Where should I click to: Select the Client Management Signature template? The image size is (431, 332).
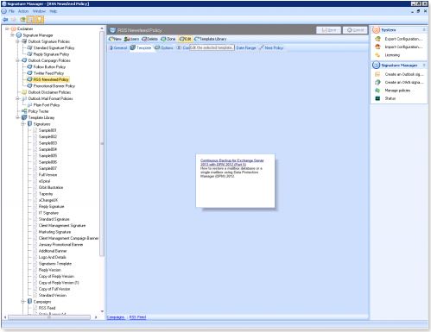coord(62,225)
